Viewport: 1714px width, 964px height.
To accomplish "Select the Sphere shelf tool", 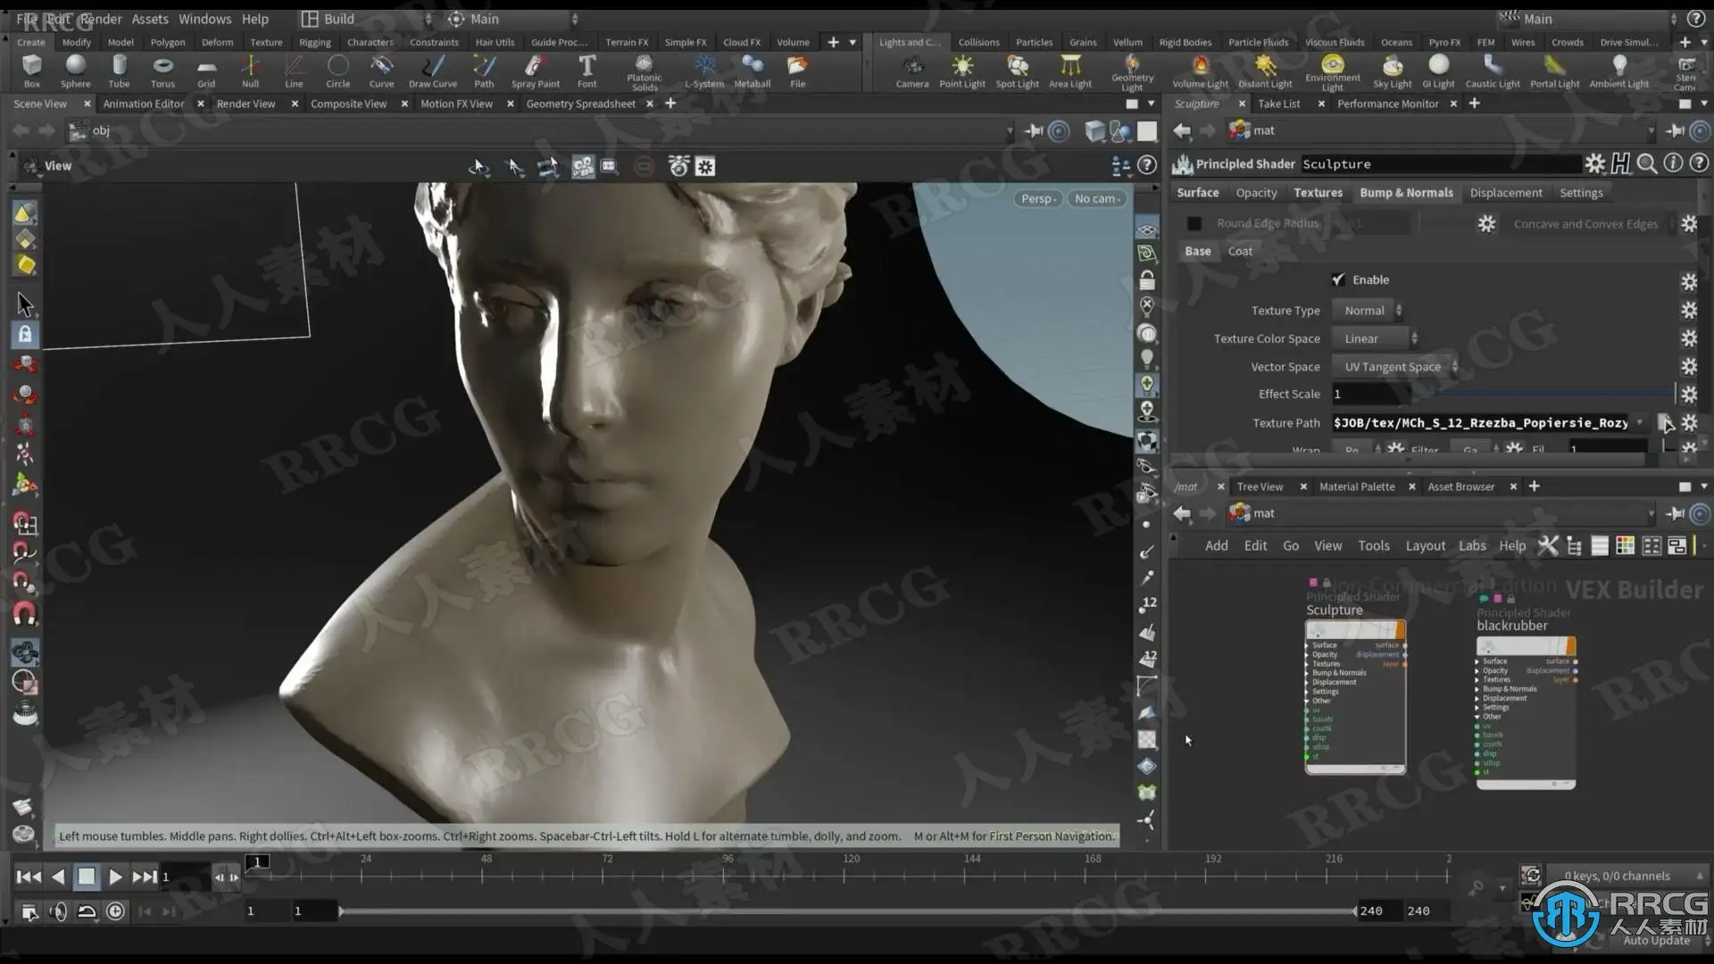I will [x=75, y=71].
